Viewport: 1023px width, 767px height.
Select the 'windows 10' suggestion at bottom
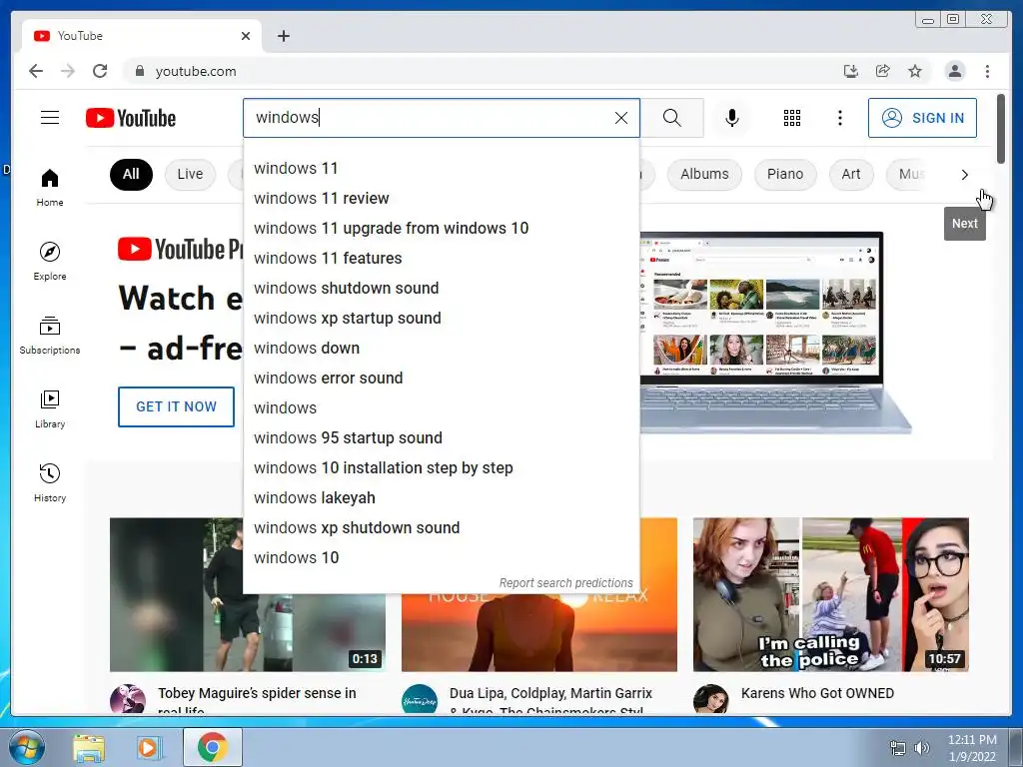[441, 558]
